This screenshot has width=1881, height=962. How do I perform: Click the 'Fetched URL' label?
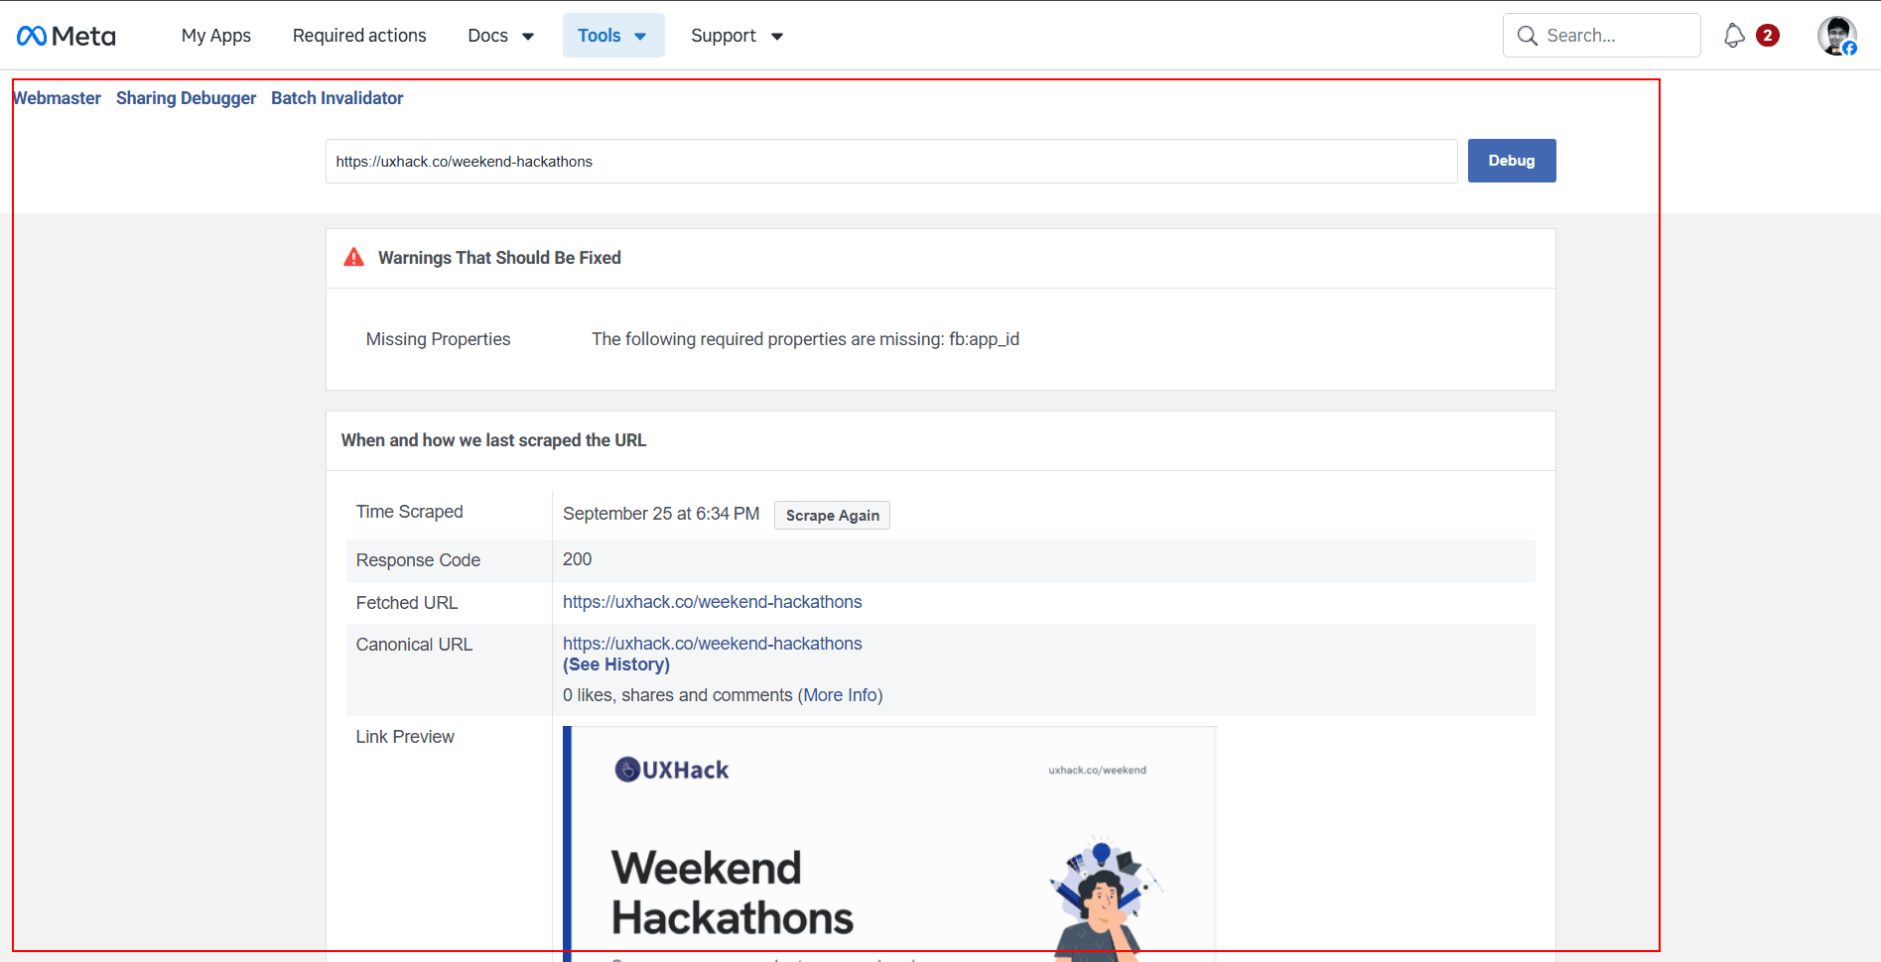(x=407, y=603)
